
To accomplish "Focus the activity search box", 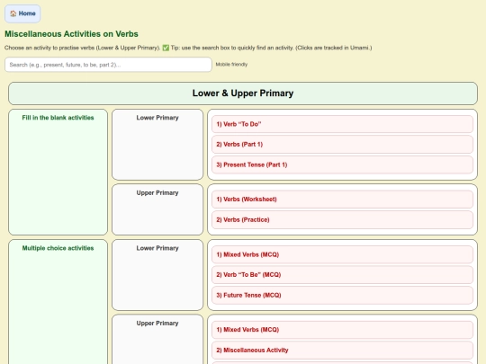I will (x=108, y=65).
